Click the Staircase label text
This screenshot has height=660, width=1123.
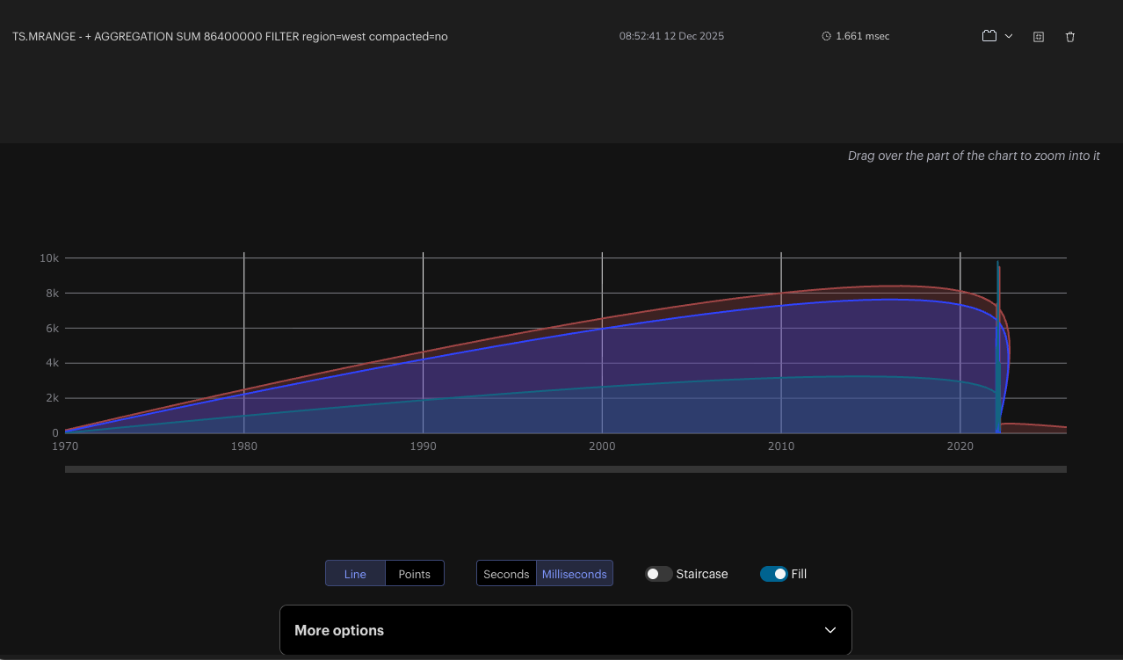(701, 574)
